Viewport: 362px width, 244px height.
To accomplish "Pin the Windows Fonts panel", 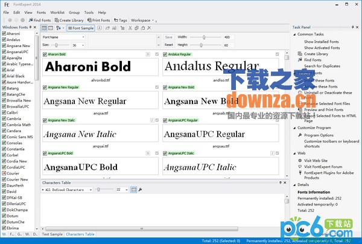I will tap(30, 27).
